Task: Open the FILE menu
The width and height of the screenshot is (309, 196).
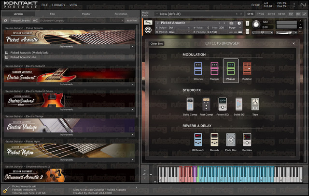Action: 45,5
